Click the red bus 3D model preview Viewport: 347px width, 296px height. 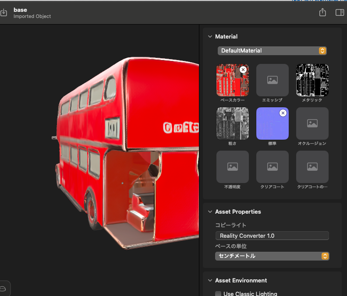coord(126,153)
